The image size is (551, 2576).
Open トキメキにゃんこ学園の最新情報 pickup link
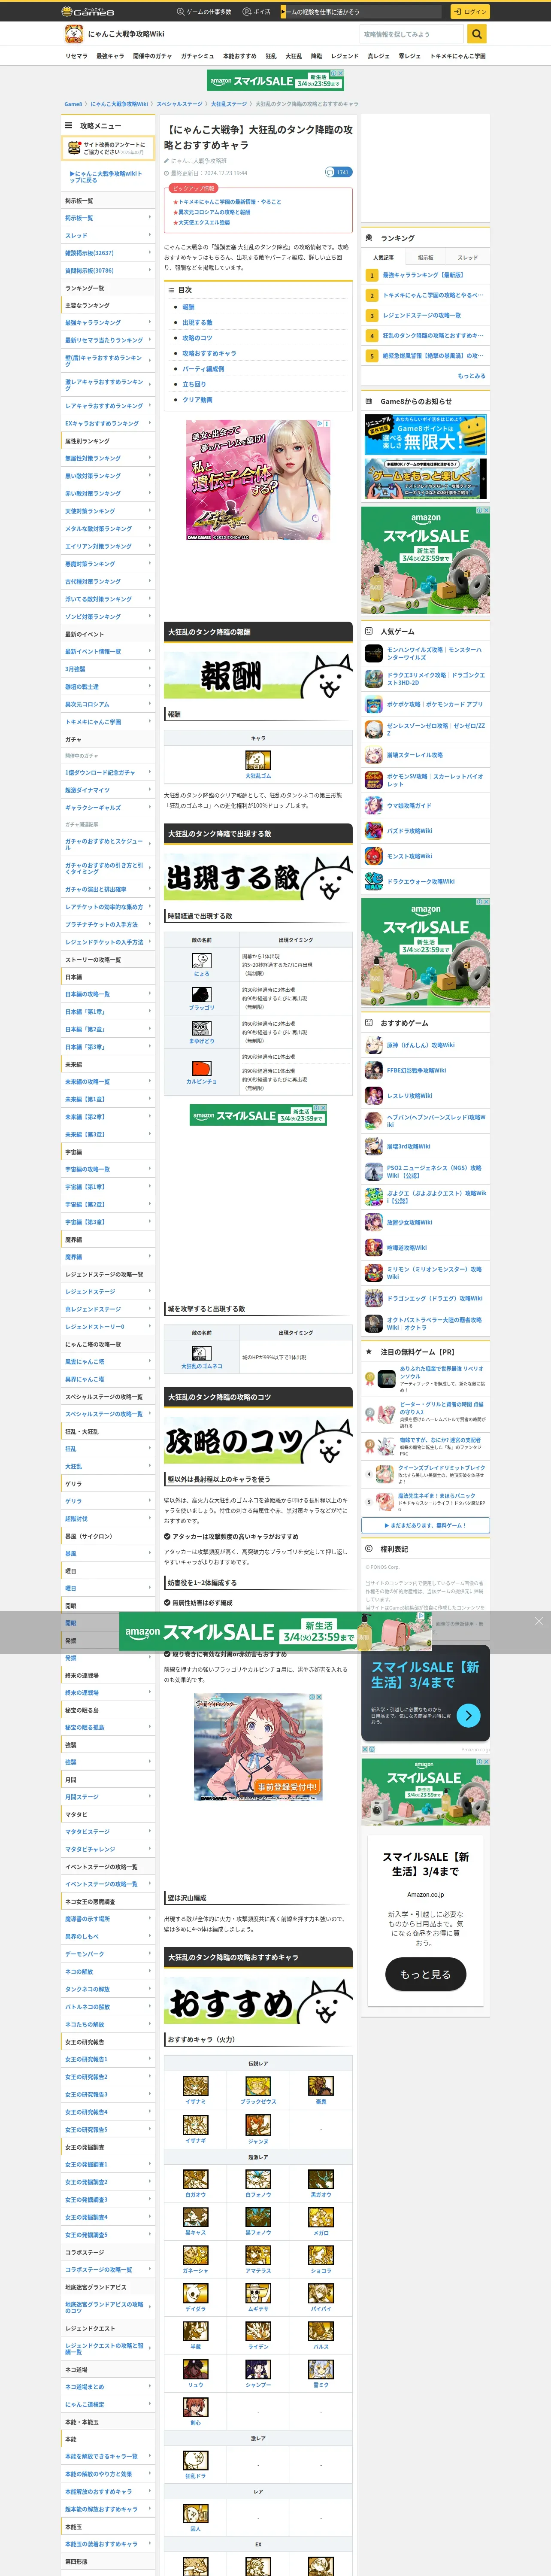(x=230, y=202)
